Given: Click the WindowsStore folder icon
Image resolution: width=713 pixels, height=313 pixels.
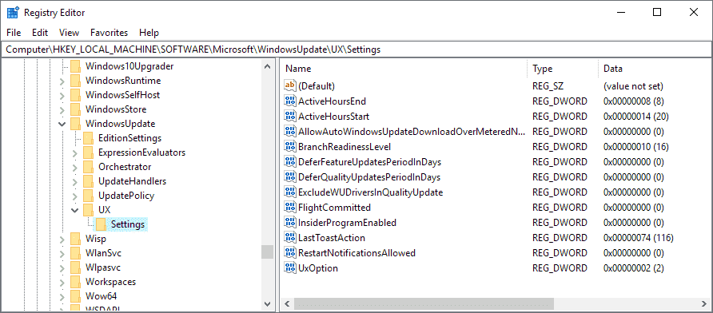Looking at the screenshot, I should [75, 109].
